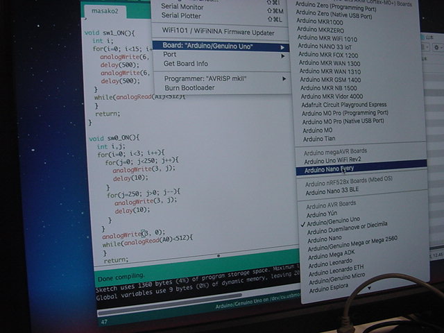Select Arduino MKR FOX 1200

328,55
